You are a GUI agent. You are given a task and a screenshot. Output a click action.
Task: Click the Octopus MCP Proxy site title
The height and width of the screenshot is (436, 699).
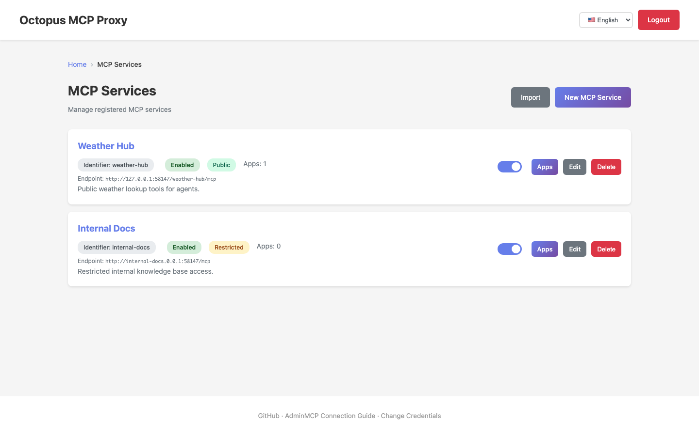coord(73,20)
